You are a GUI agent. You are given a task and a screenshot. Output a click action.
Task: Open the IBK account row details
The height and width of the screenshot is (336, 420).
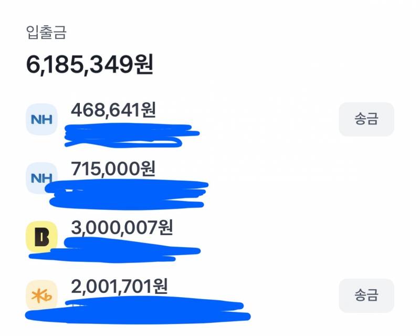(157, 236)
